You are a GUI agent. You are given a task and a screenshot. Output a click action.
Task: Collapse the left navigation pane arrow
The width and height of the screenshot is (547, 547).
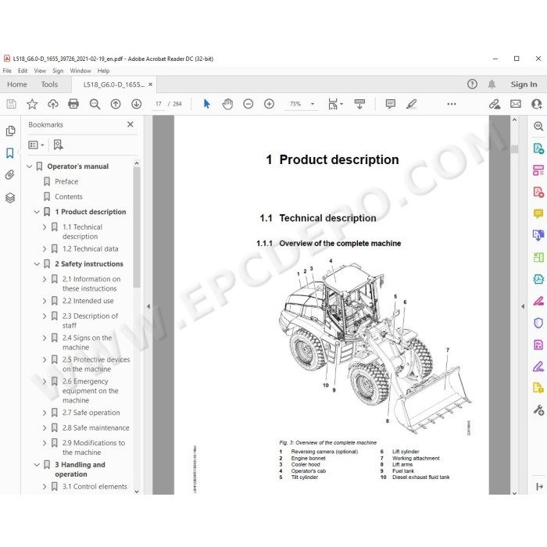148,306
